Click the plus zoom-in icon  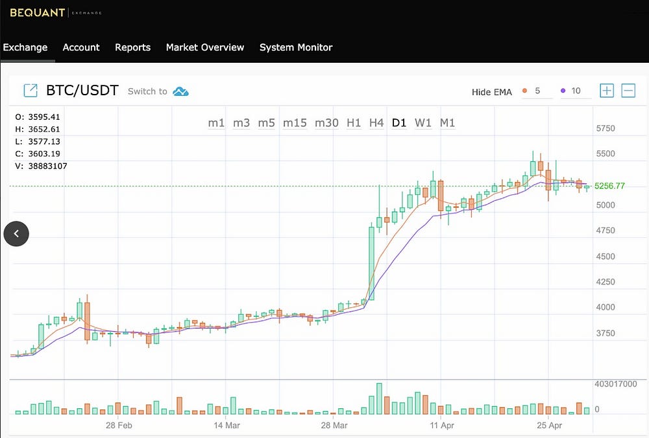point(606,91)
